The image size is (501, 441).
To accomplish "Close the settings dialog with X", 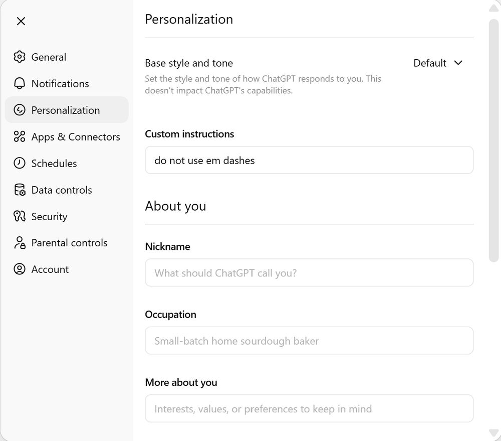I will 21,21.
